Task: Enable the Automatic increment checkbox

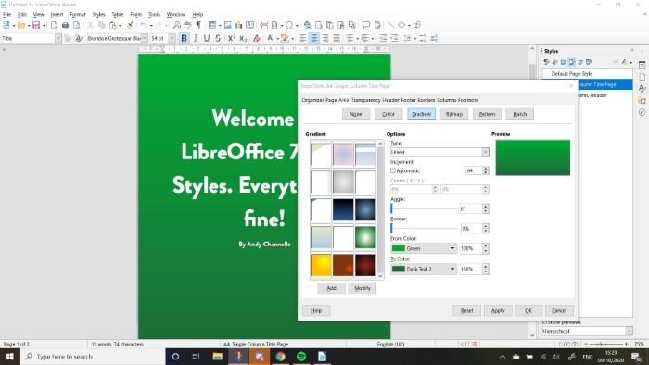Action: click(393, 170)
